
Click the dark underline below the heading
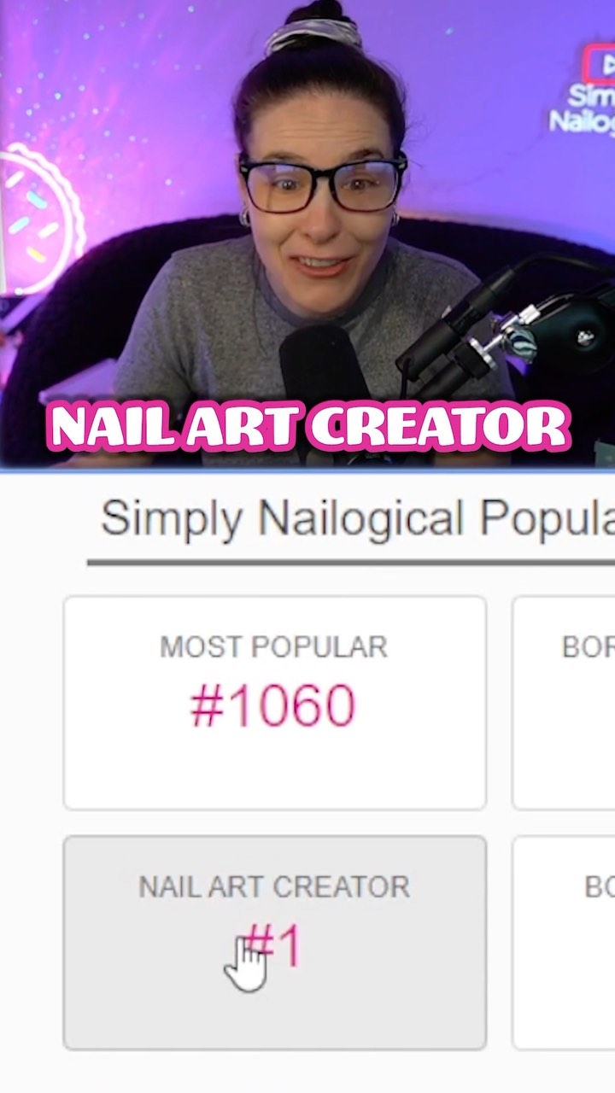[x=351, y=563]
